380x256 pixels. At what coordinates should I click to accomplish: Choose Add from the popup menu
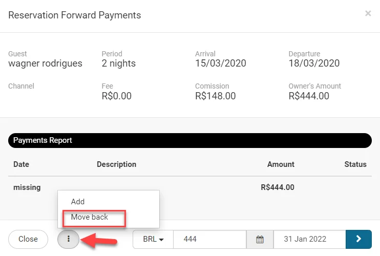pos(78,202)
